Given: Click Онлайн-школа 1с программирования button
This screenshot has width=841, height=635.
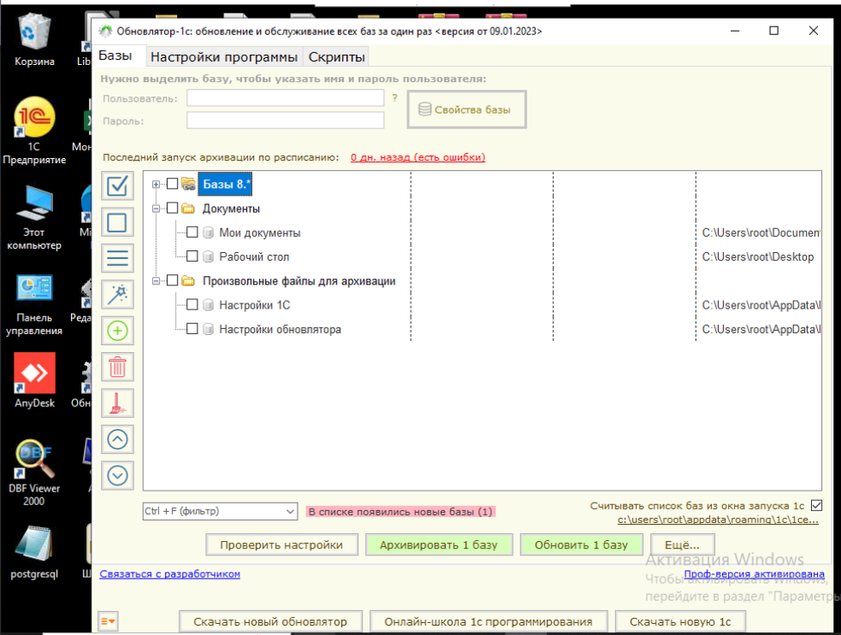Looking at the screenshot, I should [x=489, y=621].
